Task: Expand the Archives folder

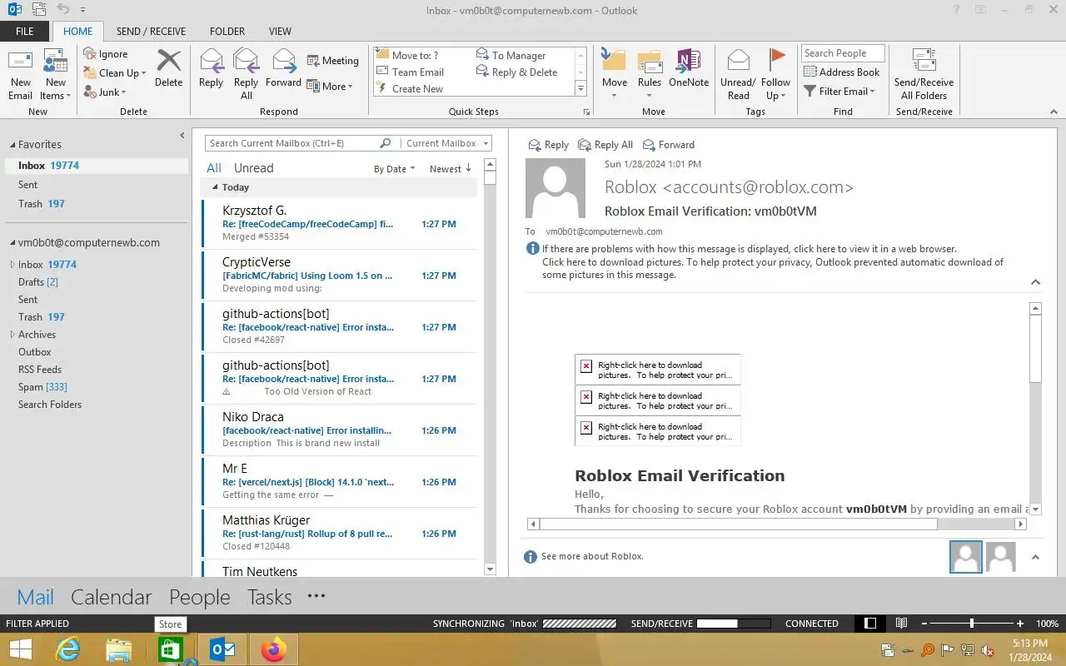Action: click(12, 335)
